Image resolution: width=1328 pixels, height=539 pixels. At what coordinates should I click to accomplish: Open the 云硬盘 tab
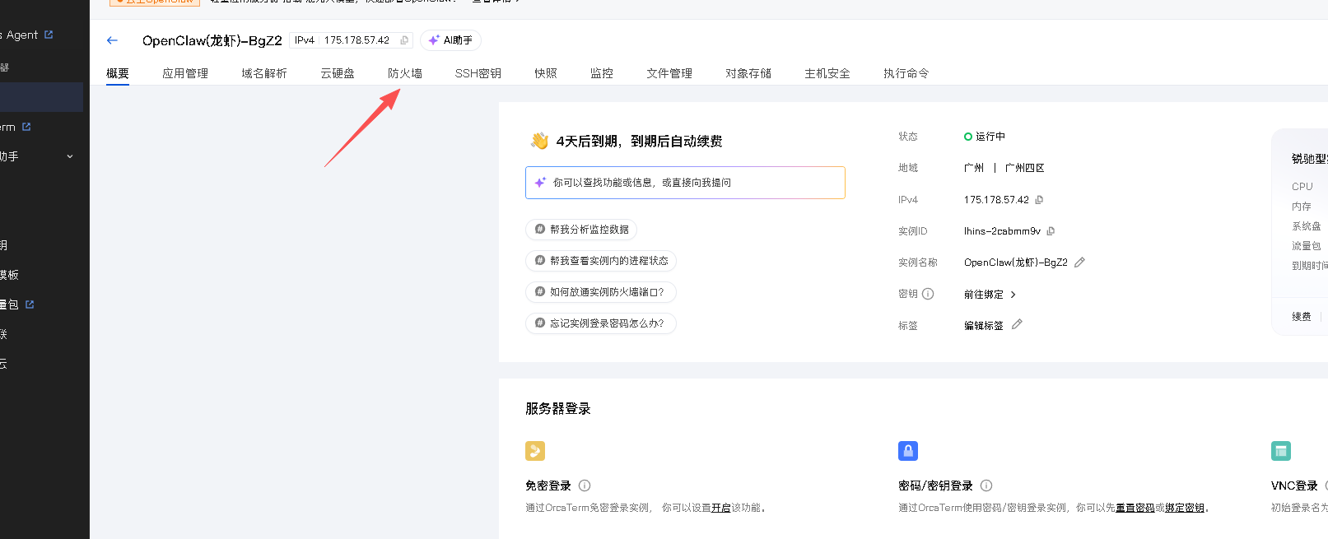[338, 73]
